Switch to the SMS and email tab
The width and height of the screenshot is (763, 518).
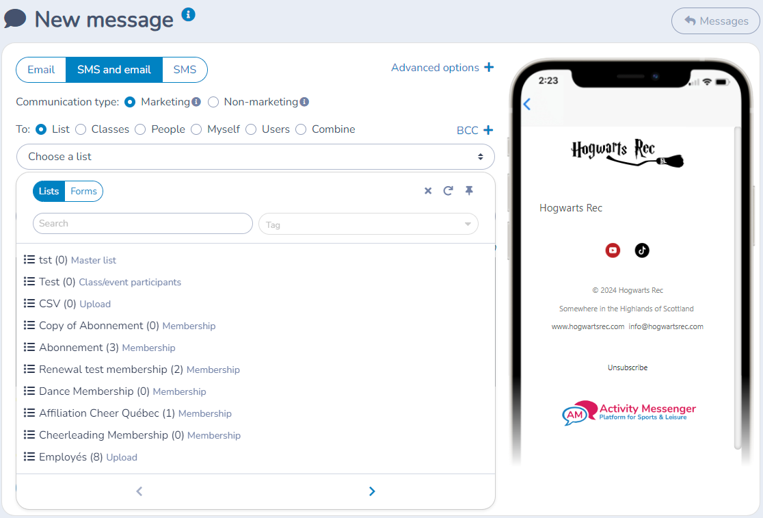click(114, 70)
